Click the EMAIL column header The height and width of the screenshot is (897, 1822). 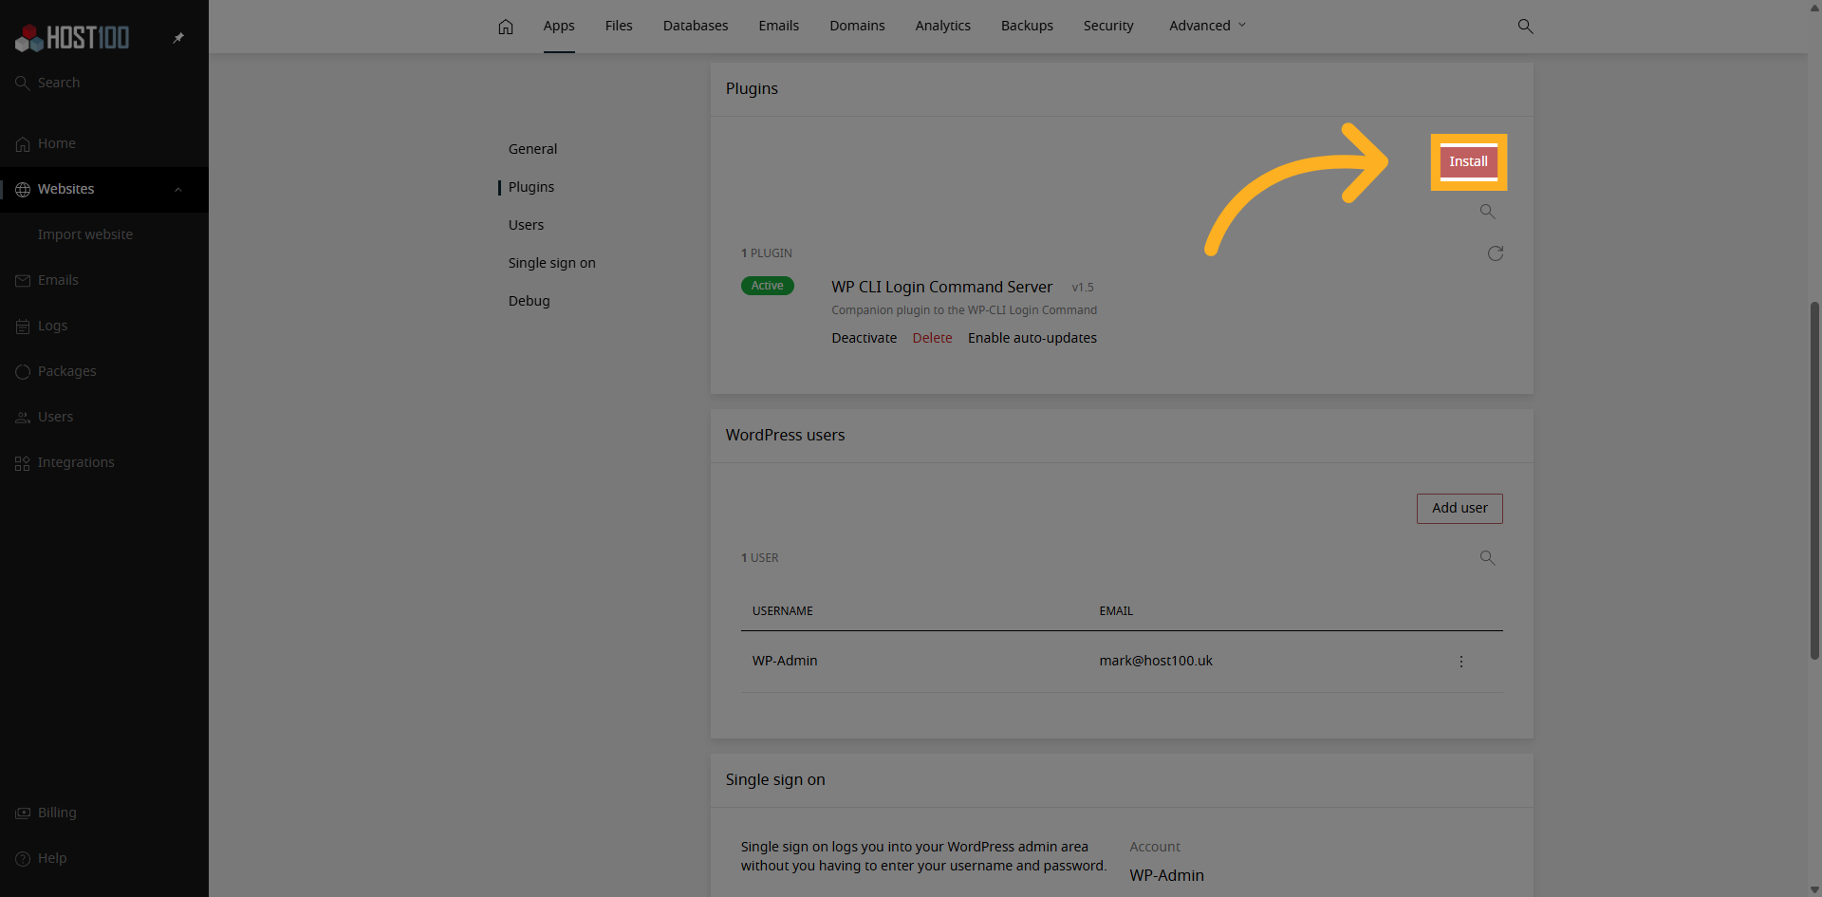[x=1116, y=611]
